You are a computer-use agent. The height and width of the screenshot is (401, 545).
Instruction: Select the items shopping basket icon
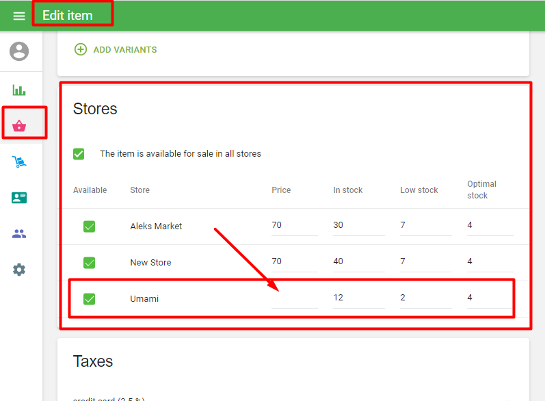coord(19,126)
